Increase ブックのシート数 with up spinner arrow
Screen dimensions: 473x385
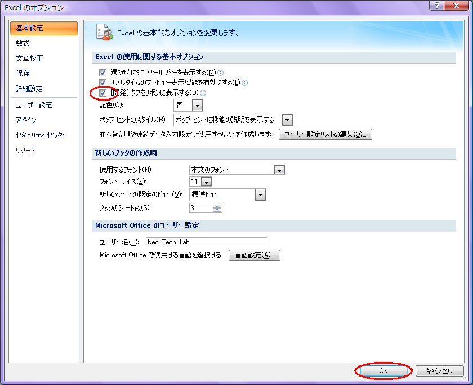click(x=217, y=206)
